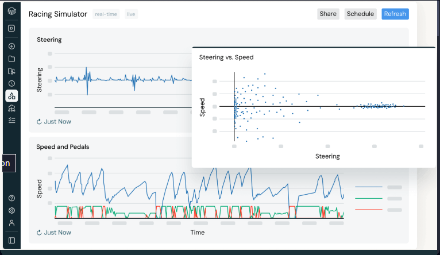440x255 pixels.
Task: Click the plus icon to create new
Action: click(11, 47)
